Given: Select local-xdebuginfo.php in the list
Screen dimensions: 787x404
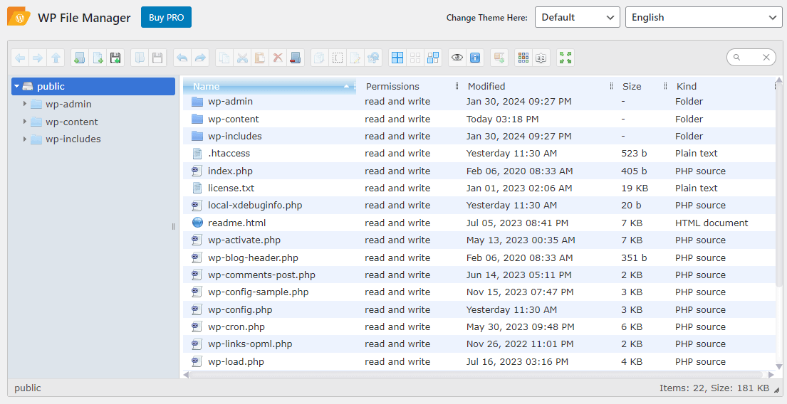Looking at the screenshot, I should 479,205.
